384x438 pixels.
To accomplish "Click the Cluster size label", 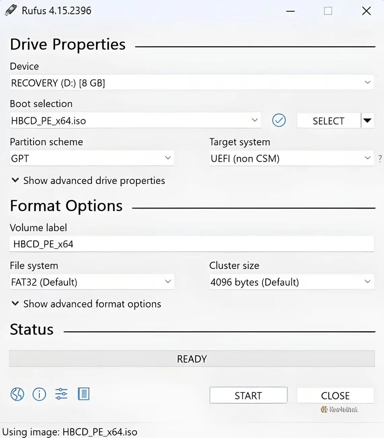I will click(x=234, y=265).
